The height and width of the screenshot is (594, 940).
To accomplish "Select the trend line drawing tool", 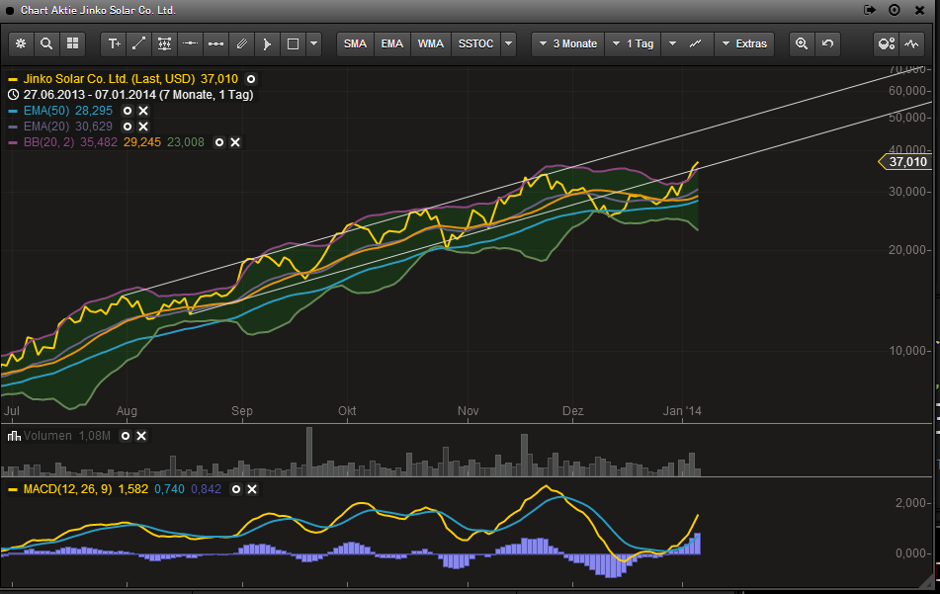I will [x=139, y=43].
